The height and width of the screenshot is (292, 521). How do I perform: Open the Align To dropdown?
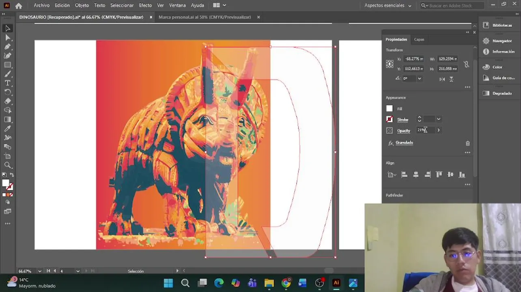[x=392, y=175]
